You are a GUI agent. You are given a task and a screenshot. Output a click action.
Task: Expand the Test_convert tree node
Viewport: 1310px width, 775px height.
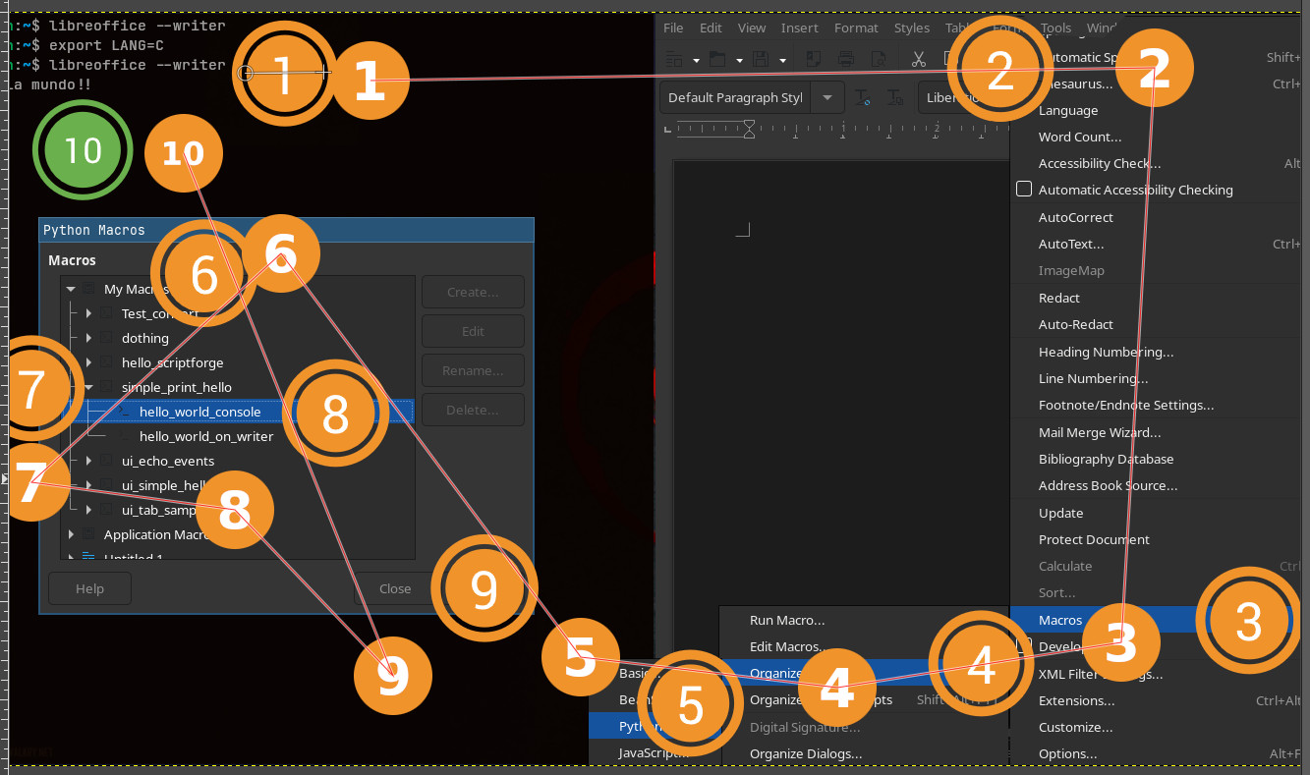[x=88, y=313]
